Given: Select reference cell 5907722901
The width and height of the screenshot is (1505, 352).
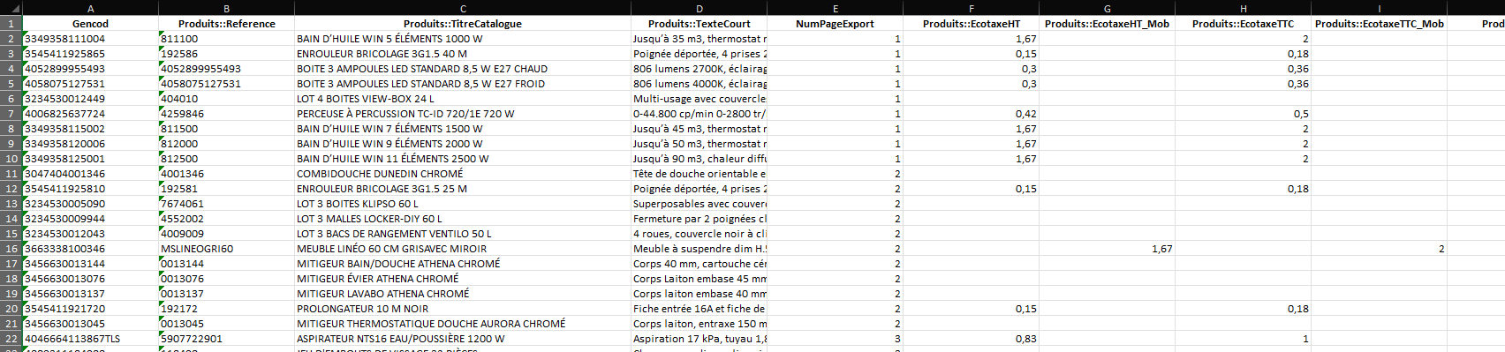Looking at the screenshot, I should pyautogui.click(x=226, y=339).
